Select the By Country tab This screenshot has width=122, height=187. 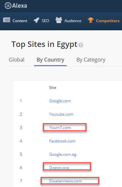click(x=50, y=60)
